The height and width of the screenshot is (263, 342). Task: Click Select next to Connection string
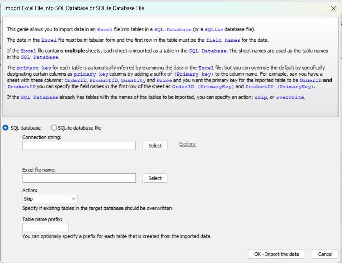(x=155, y=146)
